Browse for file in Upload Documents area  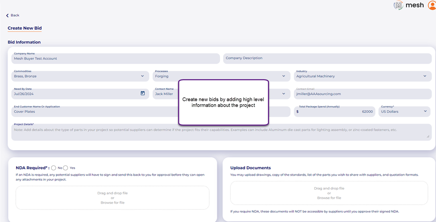(x=329, y=197)
